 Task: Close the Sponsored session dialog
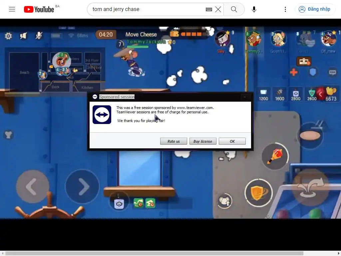[245, 97]
